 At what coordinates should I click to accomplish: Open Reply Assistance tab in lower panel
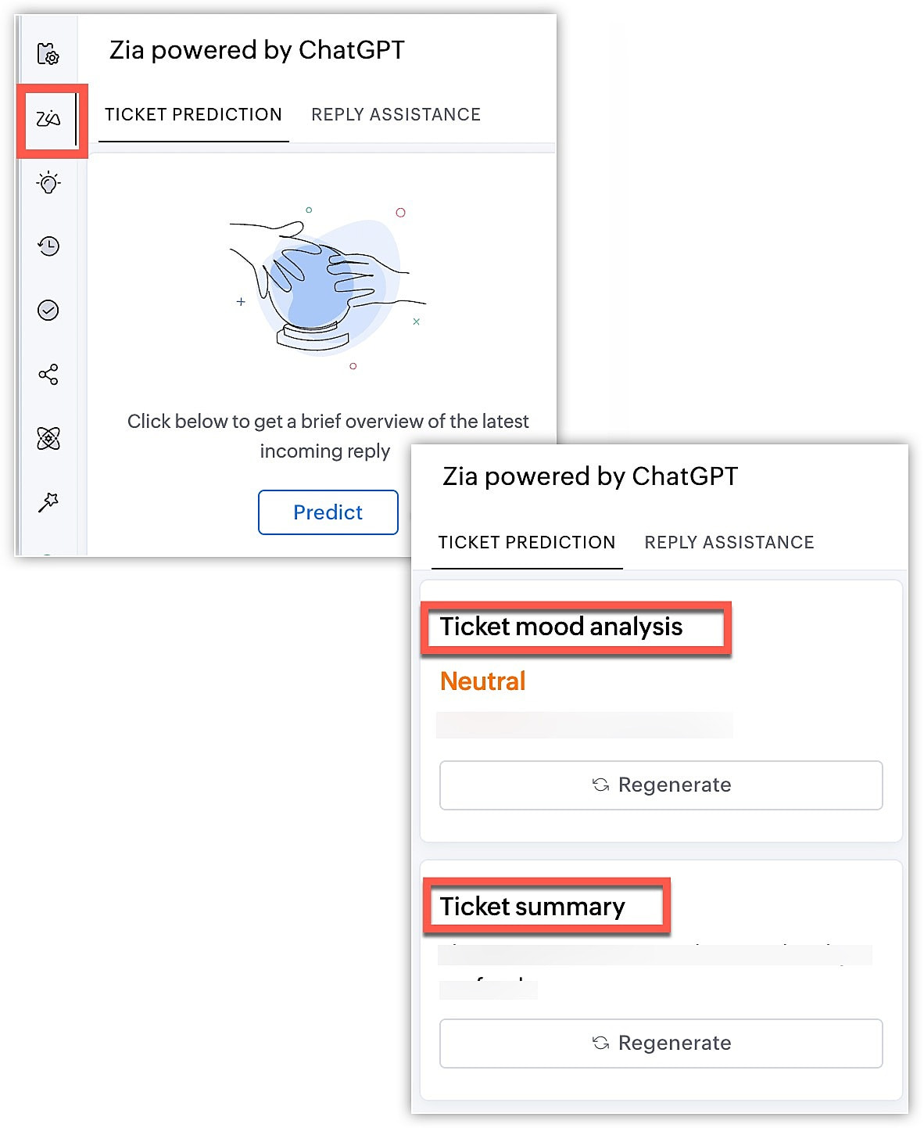[729, 542]
